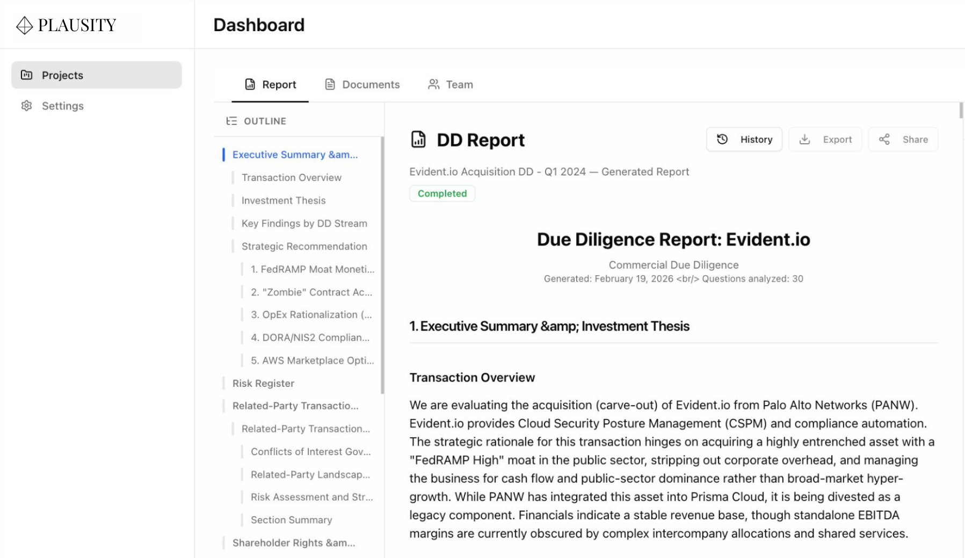Click the Share network icon
Image resolution: width=965 pixels, height=558 pixels.
click(x=884, y=139)
